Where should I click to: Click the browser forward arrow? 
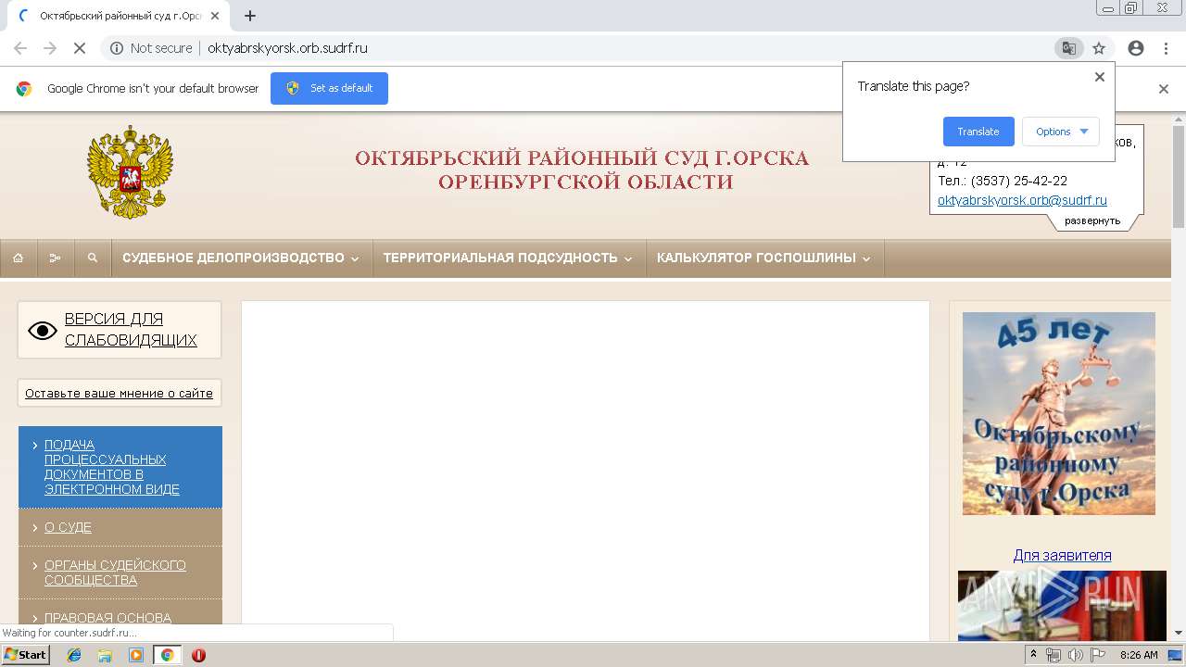(50, 48)
